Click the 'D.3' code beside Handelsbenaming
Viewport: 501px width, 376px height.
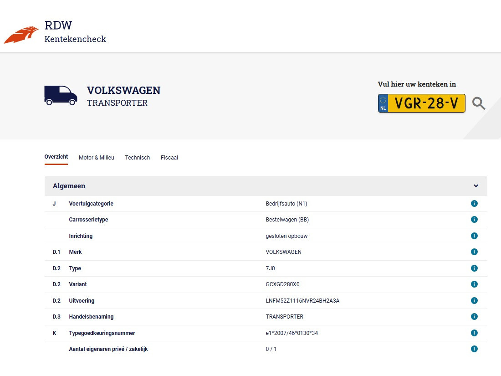point(56,317)
